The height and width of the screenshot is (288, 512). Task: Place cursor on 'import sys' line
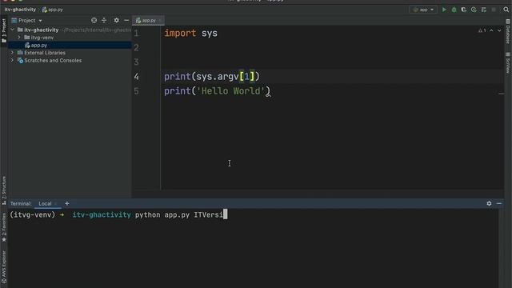tap(190, 33)
